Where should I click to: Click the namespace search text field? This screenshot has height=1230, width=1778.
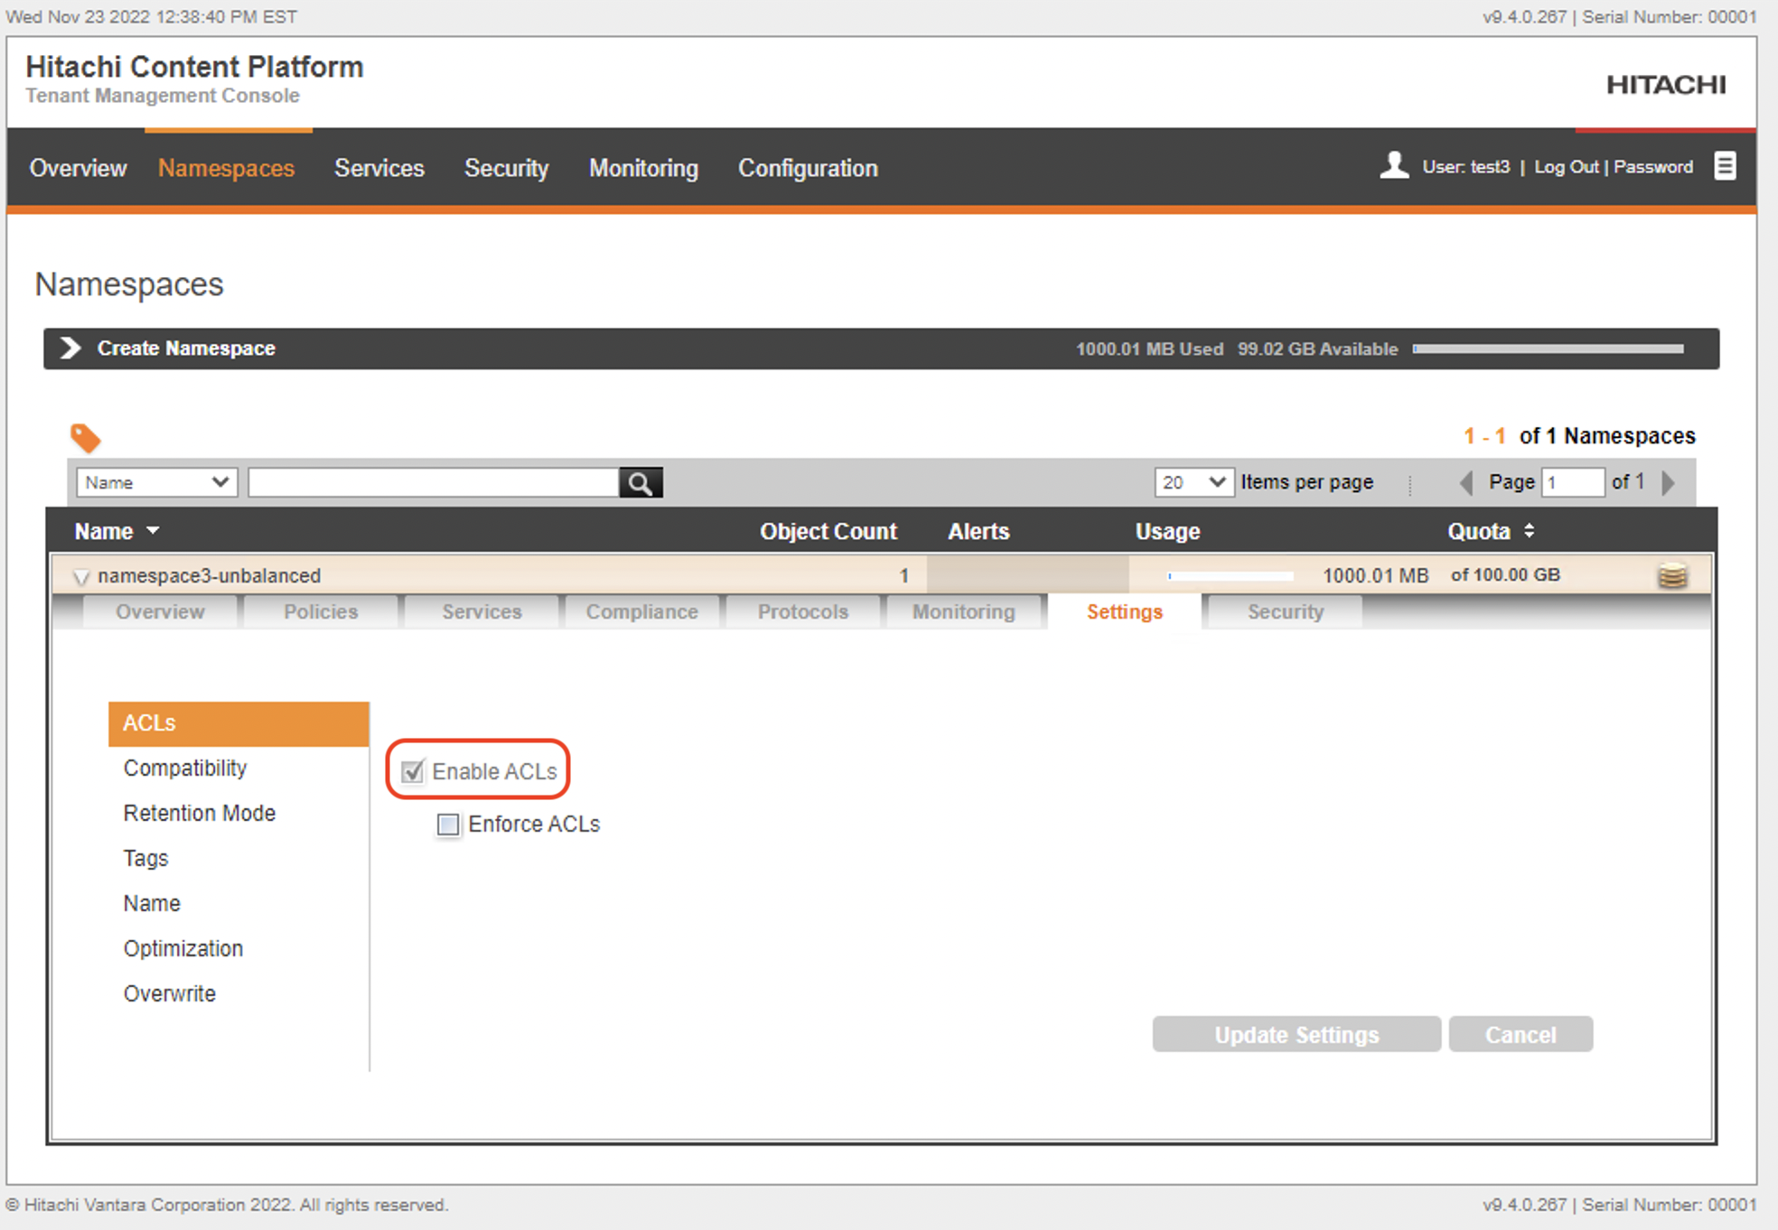(x=434, y=482)
